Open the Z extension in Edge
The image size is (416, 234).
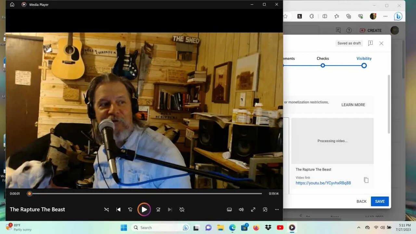pyautogui.click(x=300, y=16)
